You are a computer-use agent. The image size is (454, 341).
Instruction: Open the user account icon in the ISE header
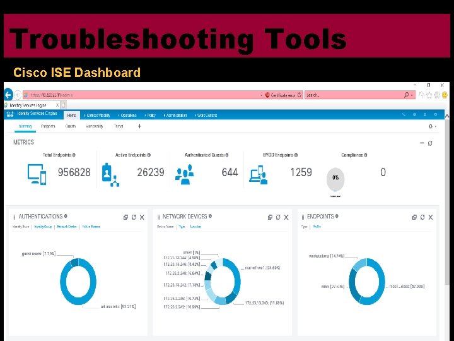(x=425, y=114)
